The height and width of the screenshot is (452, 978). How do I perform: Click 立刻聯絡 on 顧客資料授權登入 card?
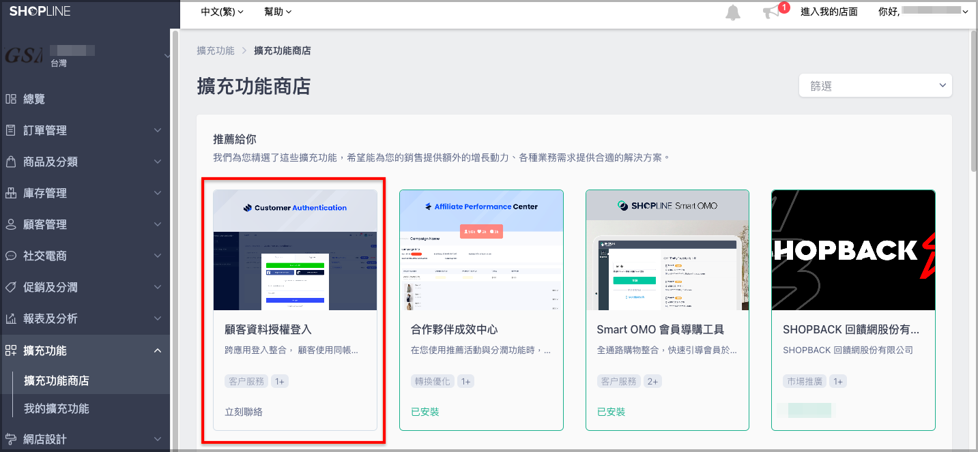244,412
